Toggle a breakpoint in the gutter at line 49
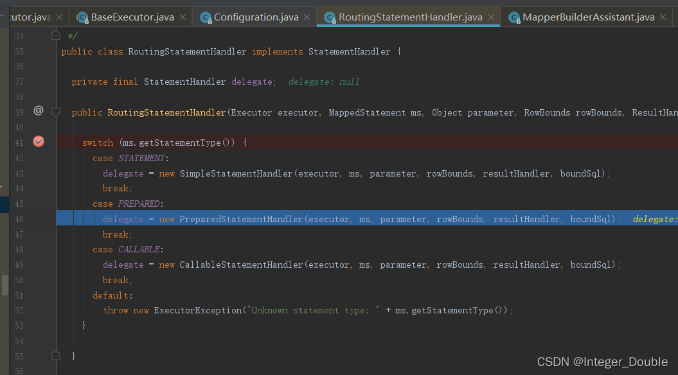The height and width of the screenshot is (375, 678). click(x=39, y=265)
